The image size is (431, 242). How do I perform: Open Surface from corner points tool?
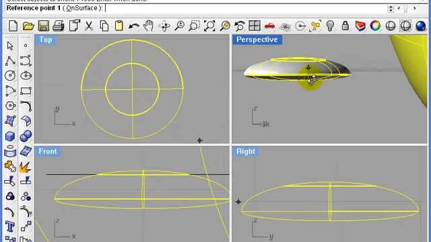[x=10, y=121]
